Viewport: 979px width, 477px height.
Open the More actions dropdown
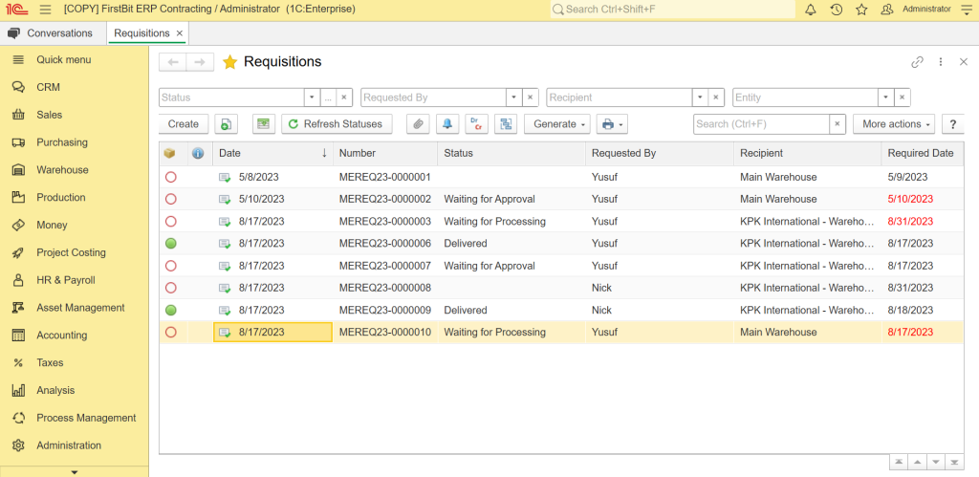(894, 124)
